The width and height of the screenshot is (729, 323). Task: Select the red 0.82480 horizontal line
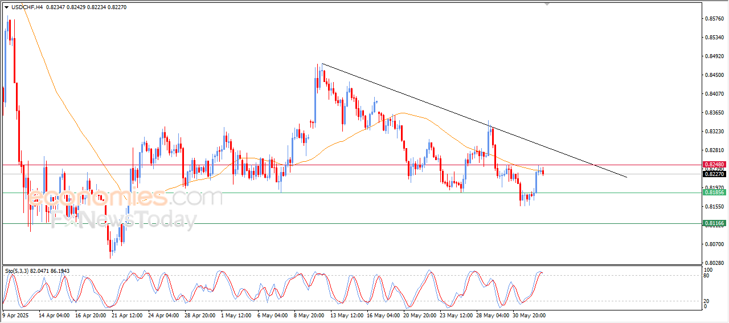coord(351,165)
